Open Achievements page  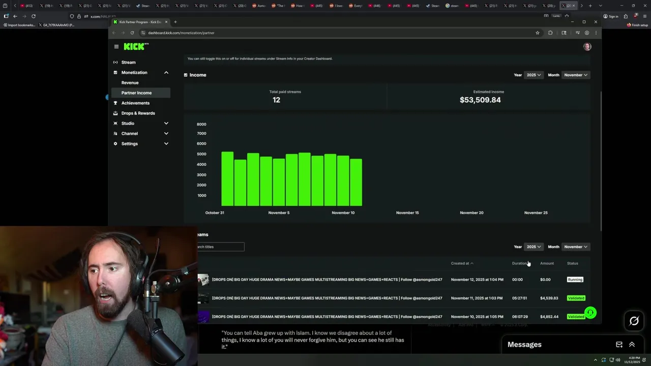[x=135, y=103]
